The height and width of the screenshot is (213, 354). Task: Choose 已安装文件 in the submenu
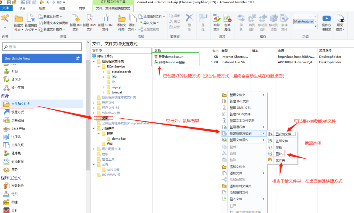(x=282, y=134)
